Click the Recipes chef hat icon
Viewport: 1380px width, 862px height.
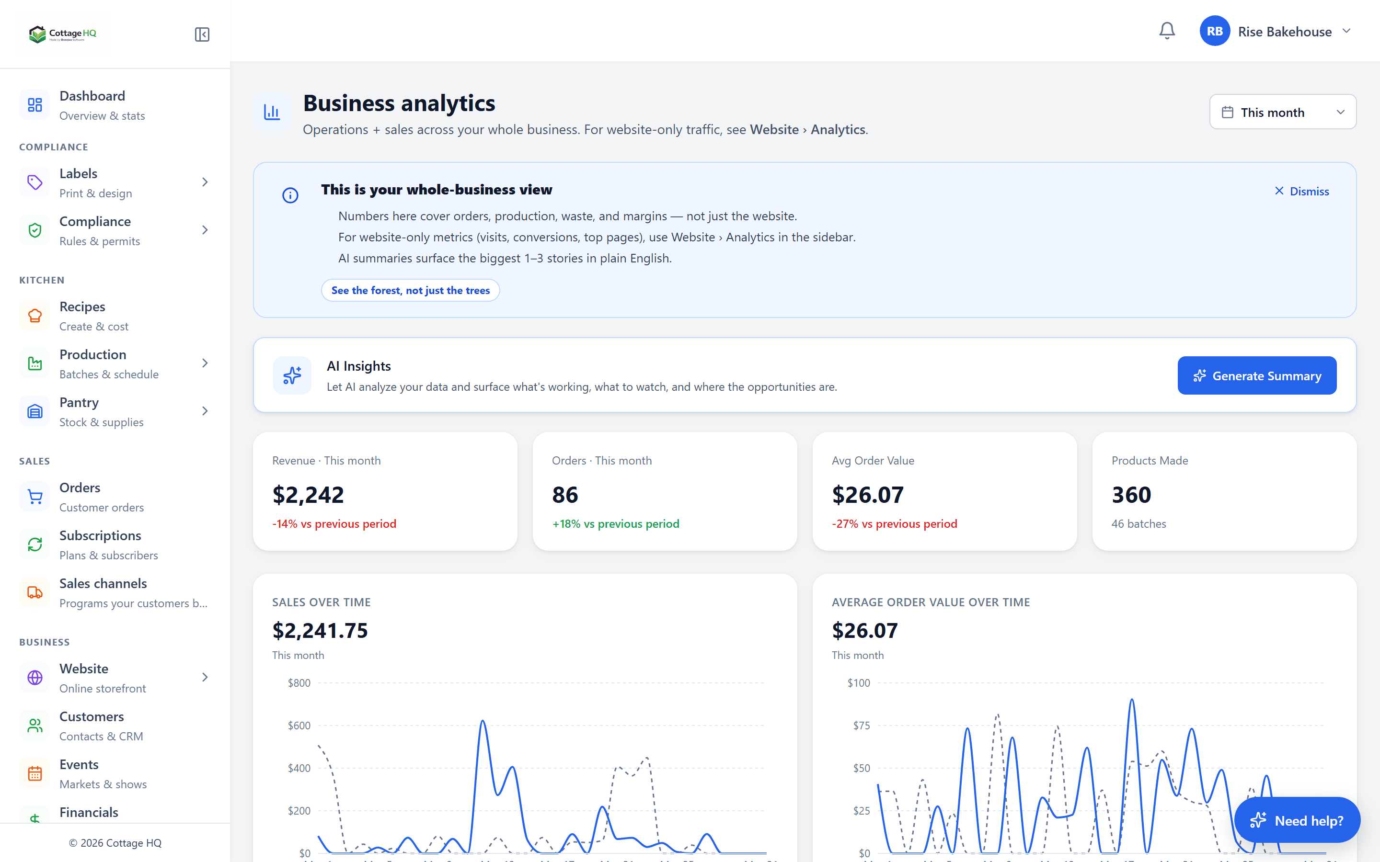[35, 316]
